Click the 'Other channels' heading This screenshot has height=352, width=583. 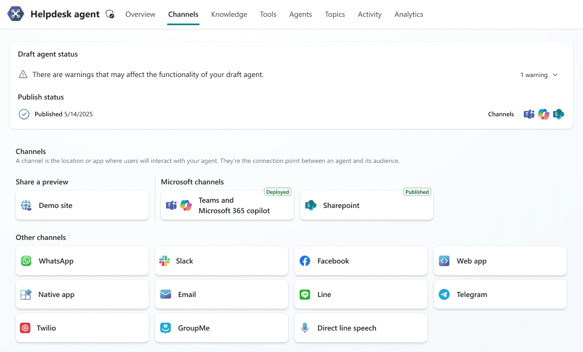click(41, 237)
